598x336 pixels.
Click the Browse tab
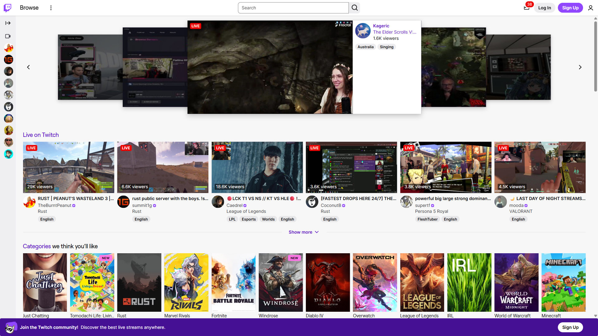(29, 8)
